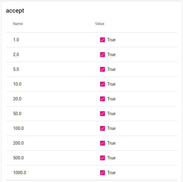183x182 pixels.
Task: Uncheck the 50.0 row checkbox
Action: [x=103, y=114]
